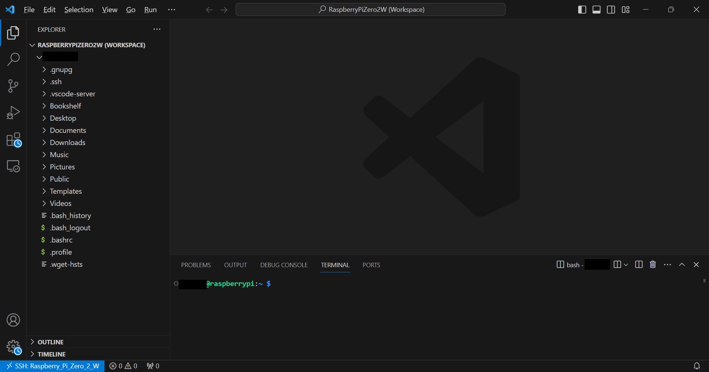Split the terminal
Image resolution: width=709 pixels, height=372 pixels.
pyautogui.click(x=639, y=265)
